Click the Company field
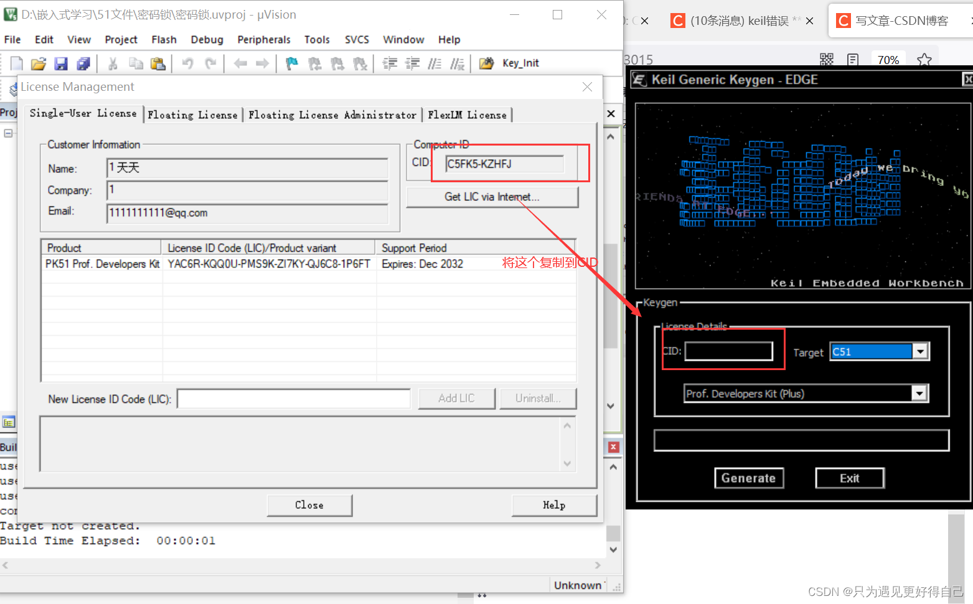This screenshot has height=604, width=973. click(x=247, y=190)
